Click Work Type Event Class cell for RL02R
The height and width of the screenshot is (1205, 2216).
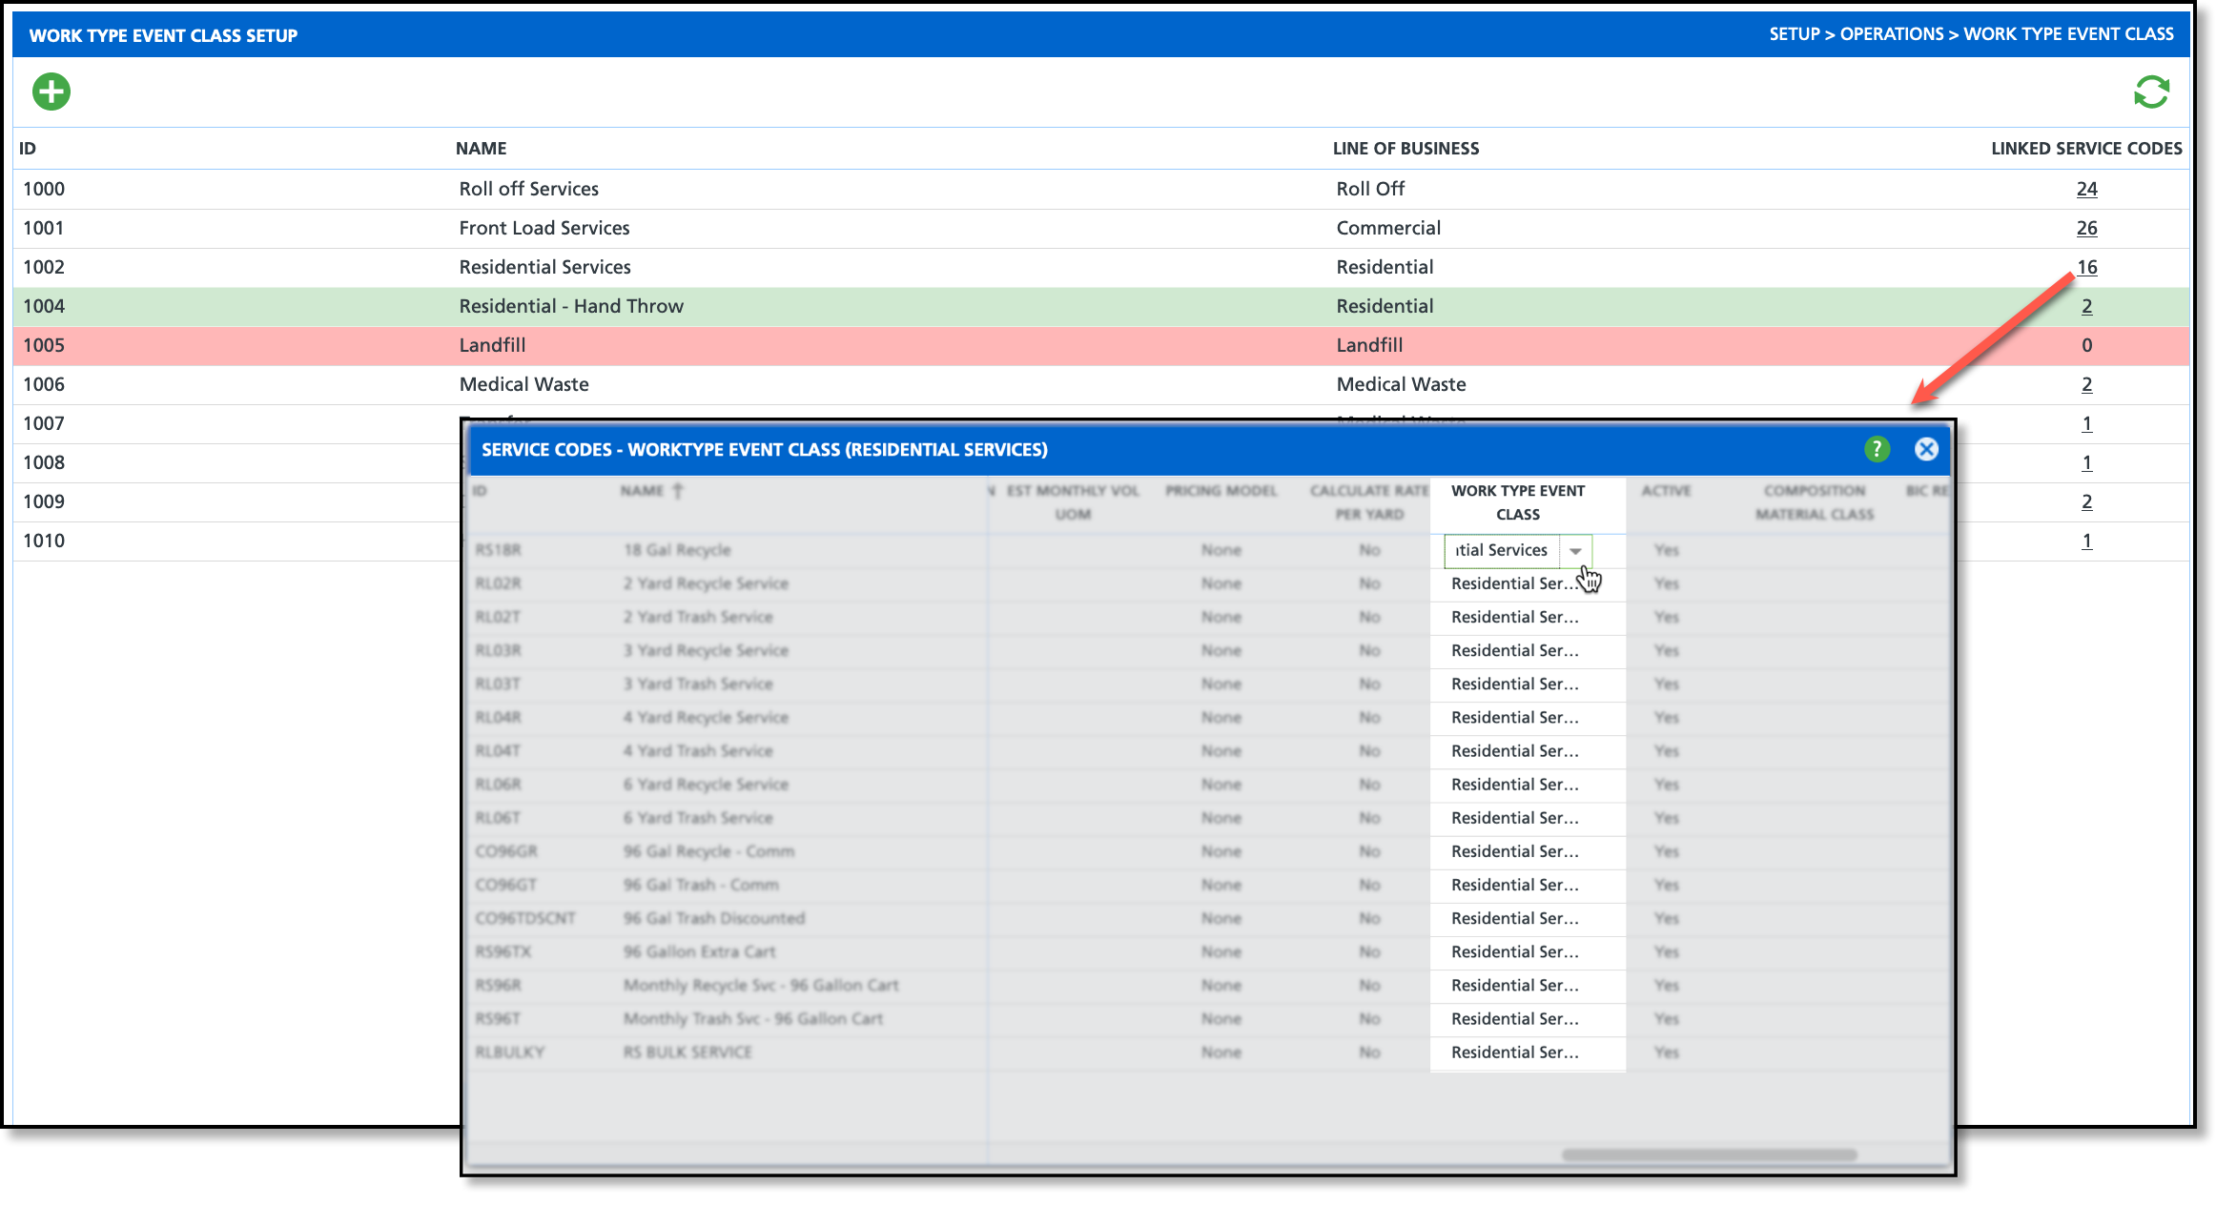[1514, 583]
